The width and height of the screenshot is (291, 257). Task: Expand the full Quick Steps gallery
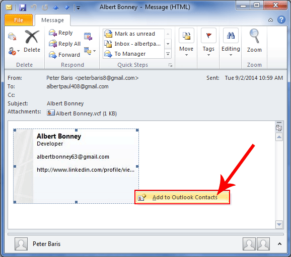(x=168, y=54)
